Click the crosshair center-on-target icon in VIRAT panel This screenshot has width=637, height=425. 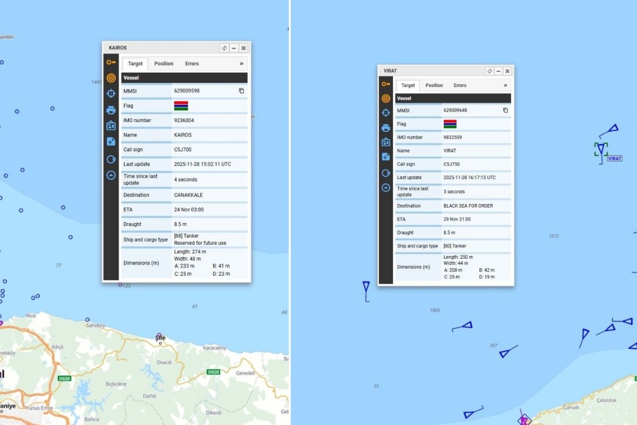386,113
